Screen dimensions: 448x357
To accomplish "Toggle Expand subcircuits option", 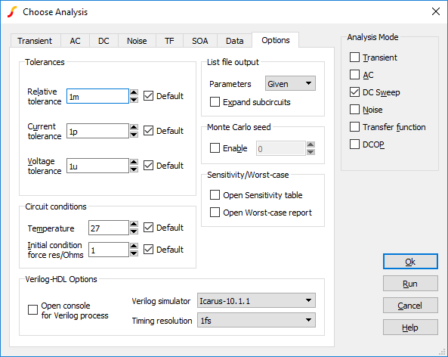I will pyautogui.click(x=215, y=102).
